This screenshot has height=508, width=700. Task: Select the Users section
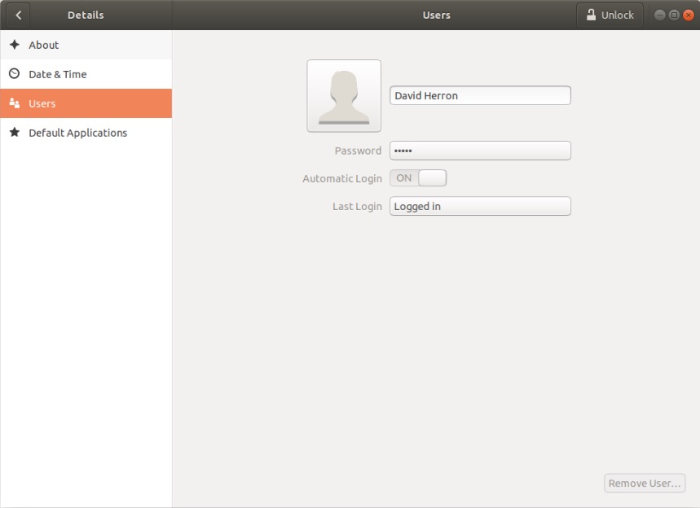(x=86, y=103)
